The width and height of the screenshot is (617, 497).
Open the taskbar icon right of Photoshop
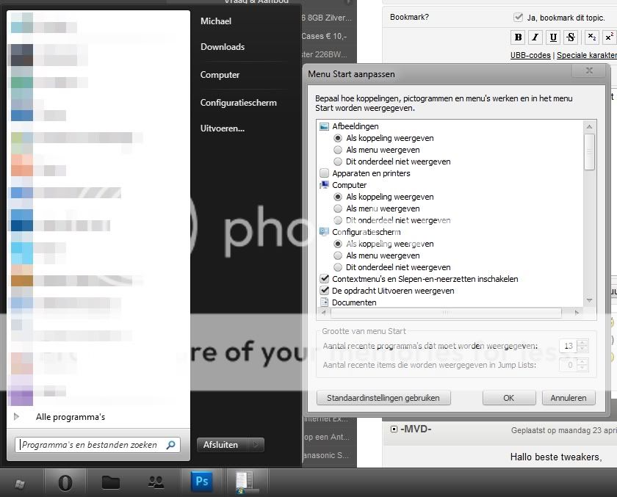tap(246, 482)
